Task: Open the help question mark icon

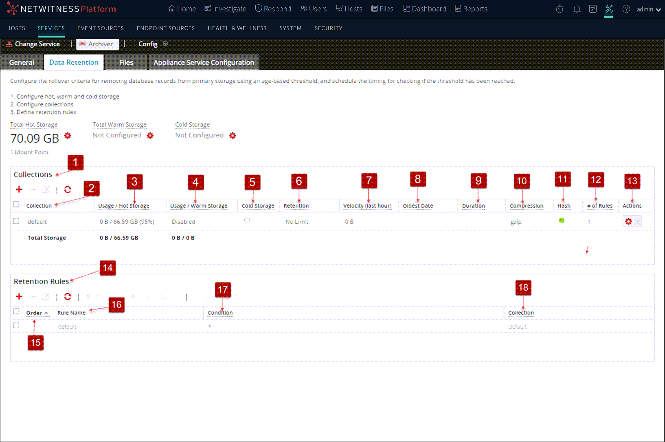Action: pos(626,9)
